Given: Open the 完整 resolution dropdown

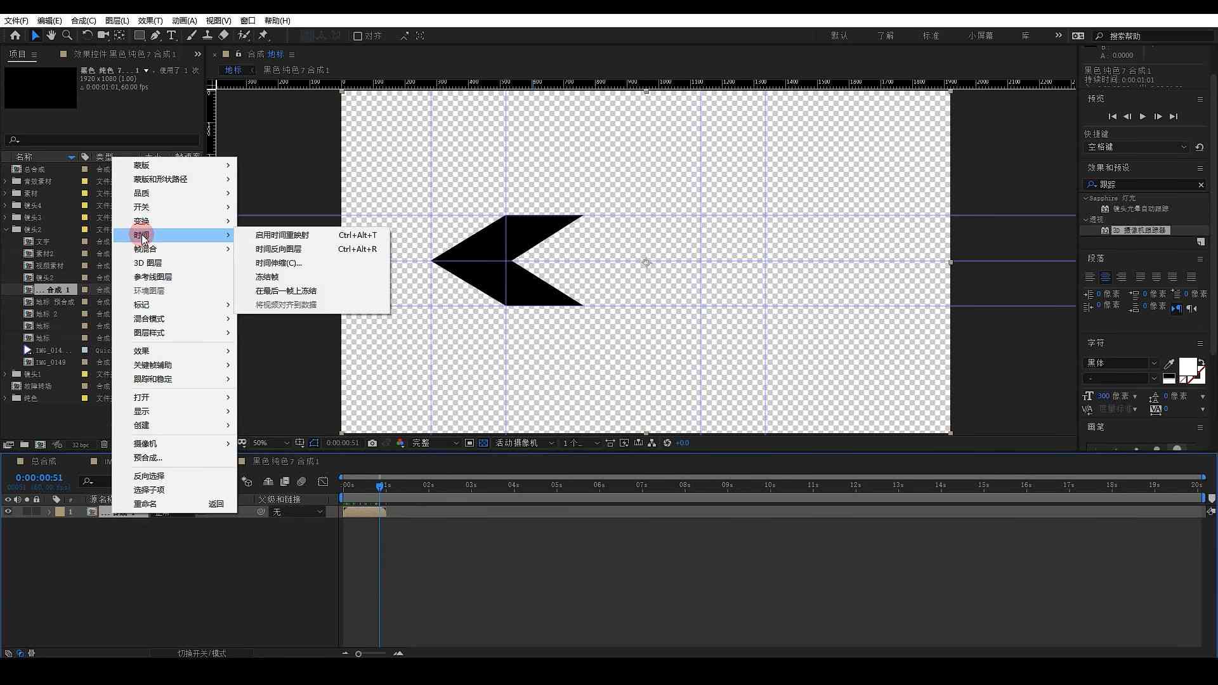Looking at the screenshot, I should point(435,443).
